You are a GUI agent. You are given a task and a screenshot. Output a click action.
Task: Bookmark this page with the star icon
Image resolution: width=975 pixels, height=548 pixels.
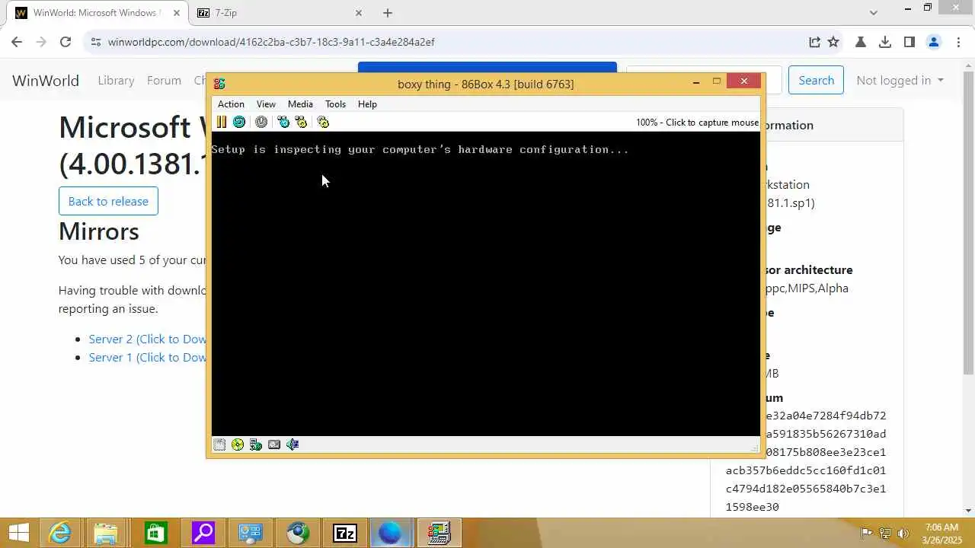click(x=834, y=42)
